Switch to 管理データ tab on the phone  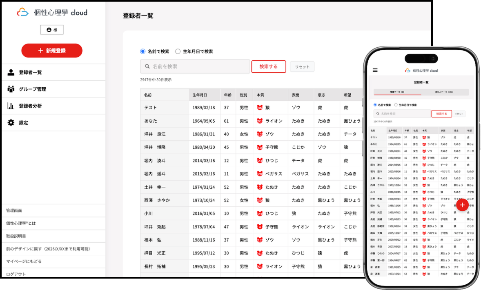tap(397, 92)
